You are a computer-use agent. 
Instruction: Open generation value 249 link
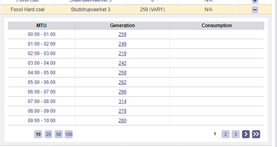[122, 44]
